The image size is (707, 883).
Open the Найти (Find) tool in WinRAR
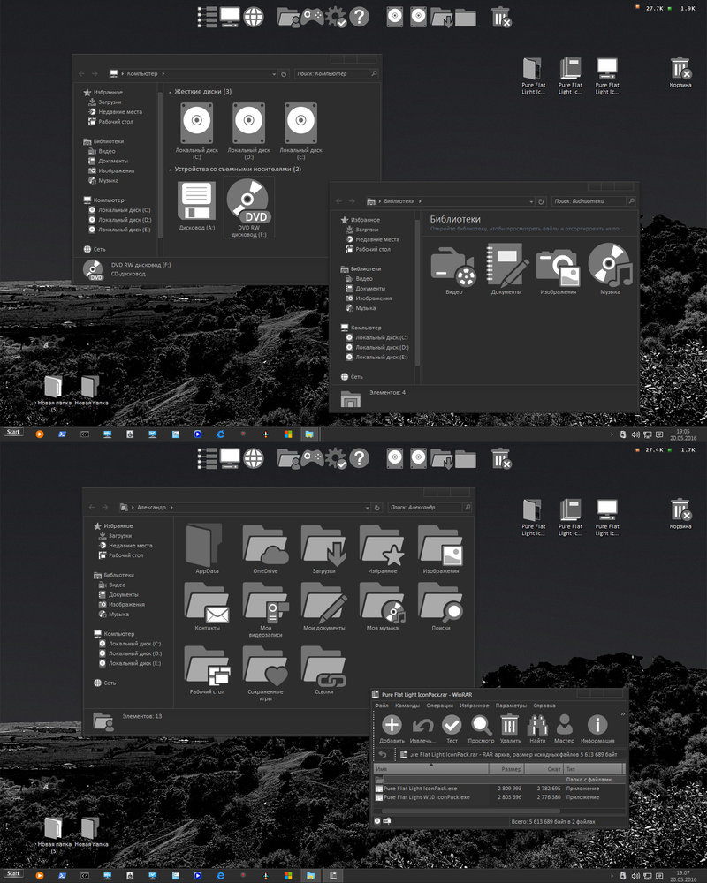538,725
